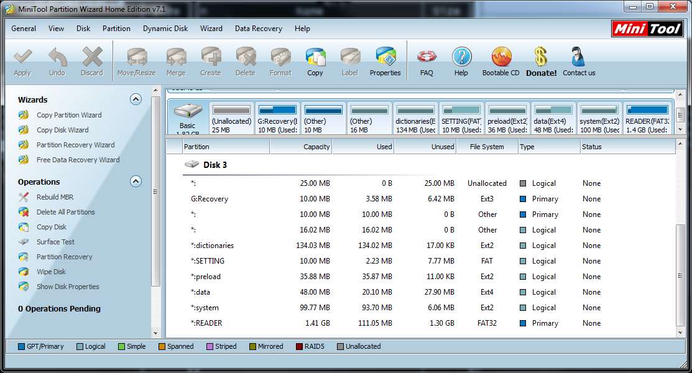Run the Surface Test operation

click(x=55, y=242)
